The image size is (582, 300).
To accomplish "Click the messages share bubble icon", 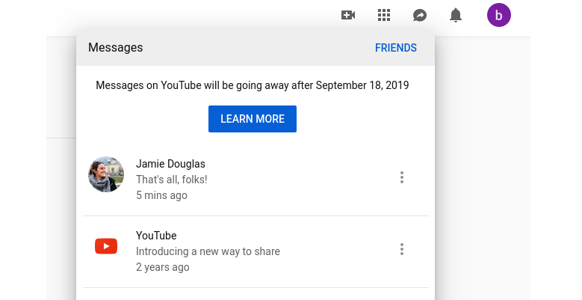I will pyautogui.click(x=420, y=15).
